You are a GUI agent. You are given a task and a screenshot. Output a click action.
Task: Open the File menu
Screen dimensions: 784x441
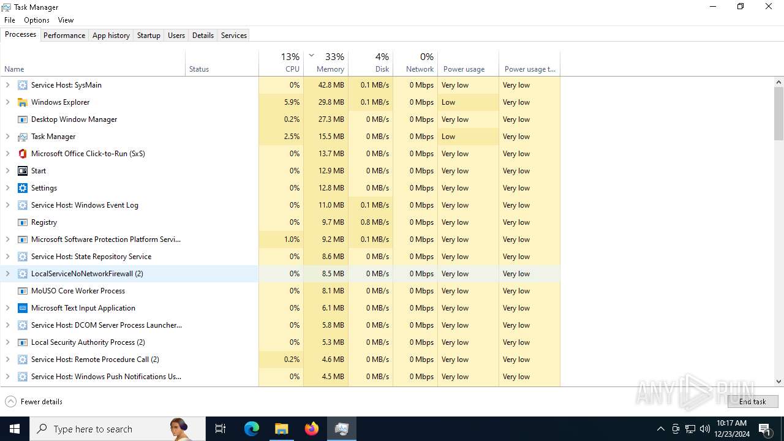pos(10,20)
